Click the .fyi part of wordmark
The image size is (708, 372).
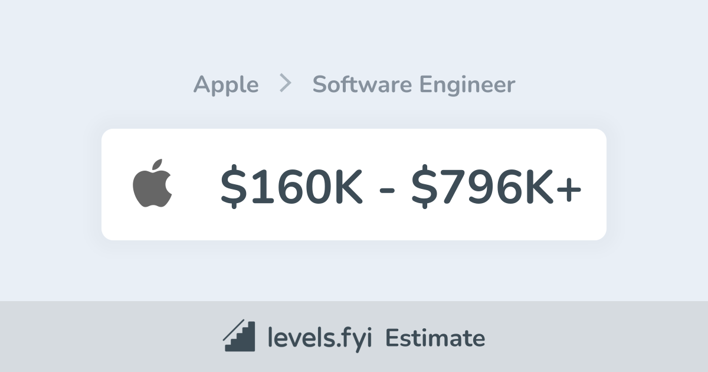[x=355, y=338]
